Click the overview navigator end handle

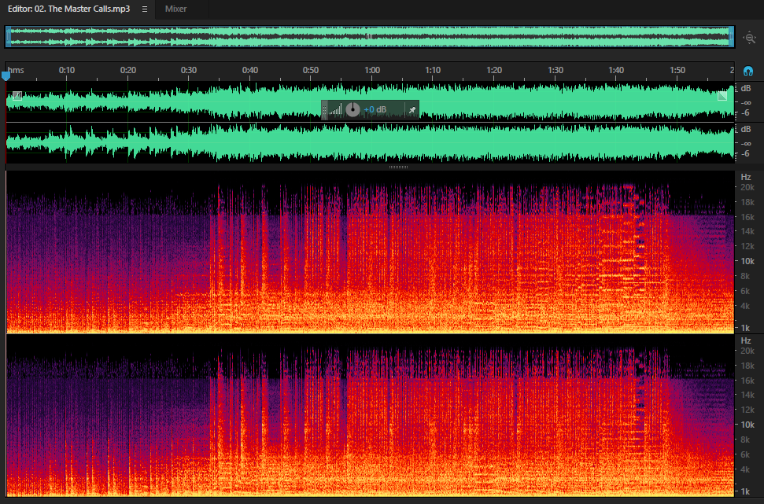click(x=732, y=37)
